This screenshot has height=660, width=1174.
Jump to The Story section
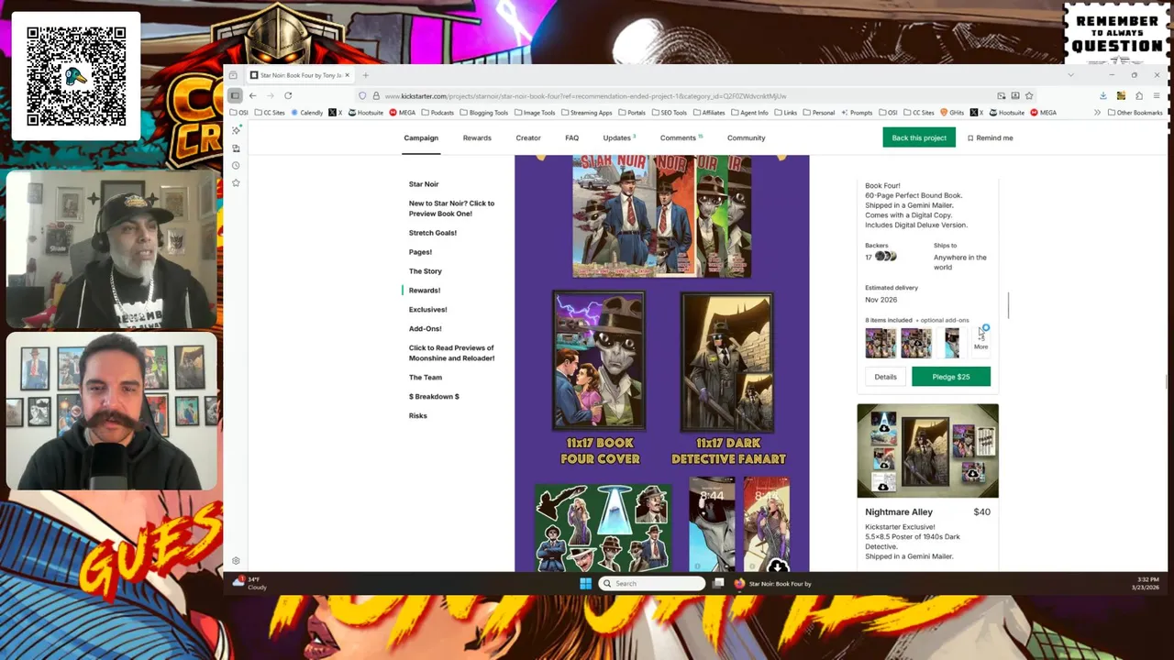pyautogui.click(x=426, y=271)
